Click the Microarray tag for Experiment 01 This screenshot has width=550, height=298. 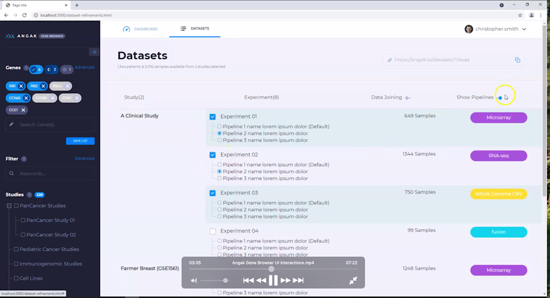tap(498, 117)
